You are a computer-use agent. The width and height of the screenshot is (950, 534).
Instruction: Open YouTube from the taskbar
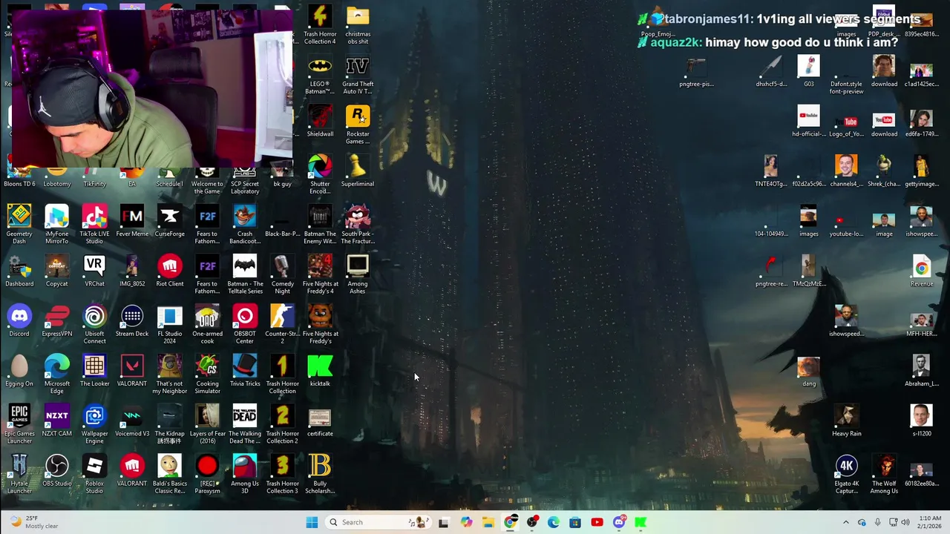(597, 522)
